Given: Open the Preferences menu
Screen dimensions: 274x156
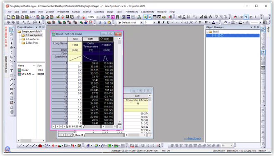Looking at the screenshot, I should click(x=132, y=12).
